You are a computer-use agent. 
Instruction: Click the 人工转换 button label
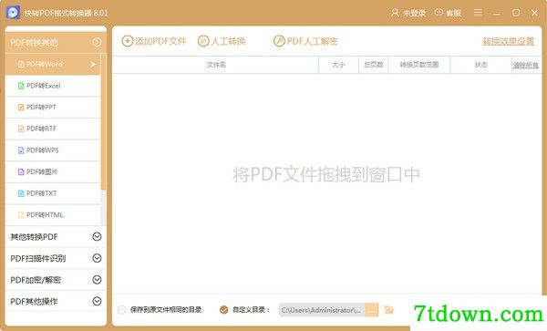tap(228, 41)
